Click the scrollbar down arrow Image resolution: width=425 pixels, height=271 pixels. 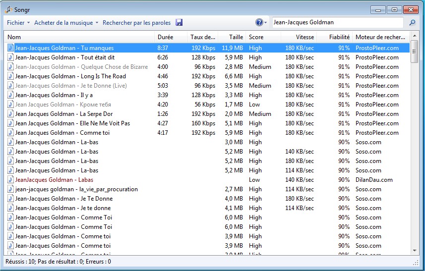pos(415,251)
